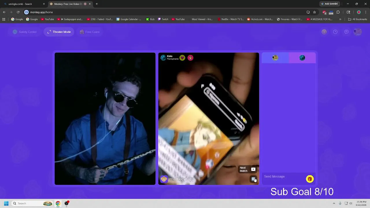Screen dimensions: 370x208
Task: Select the right globe avatar tab in chat panel
Action: (302, 58)
